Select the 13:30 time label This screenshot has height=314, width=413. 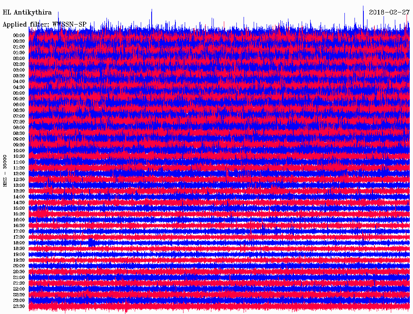tap(19, 191)
